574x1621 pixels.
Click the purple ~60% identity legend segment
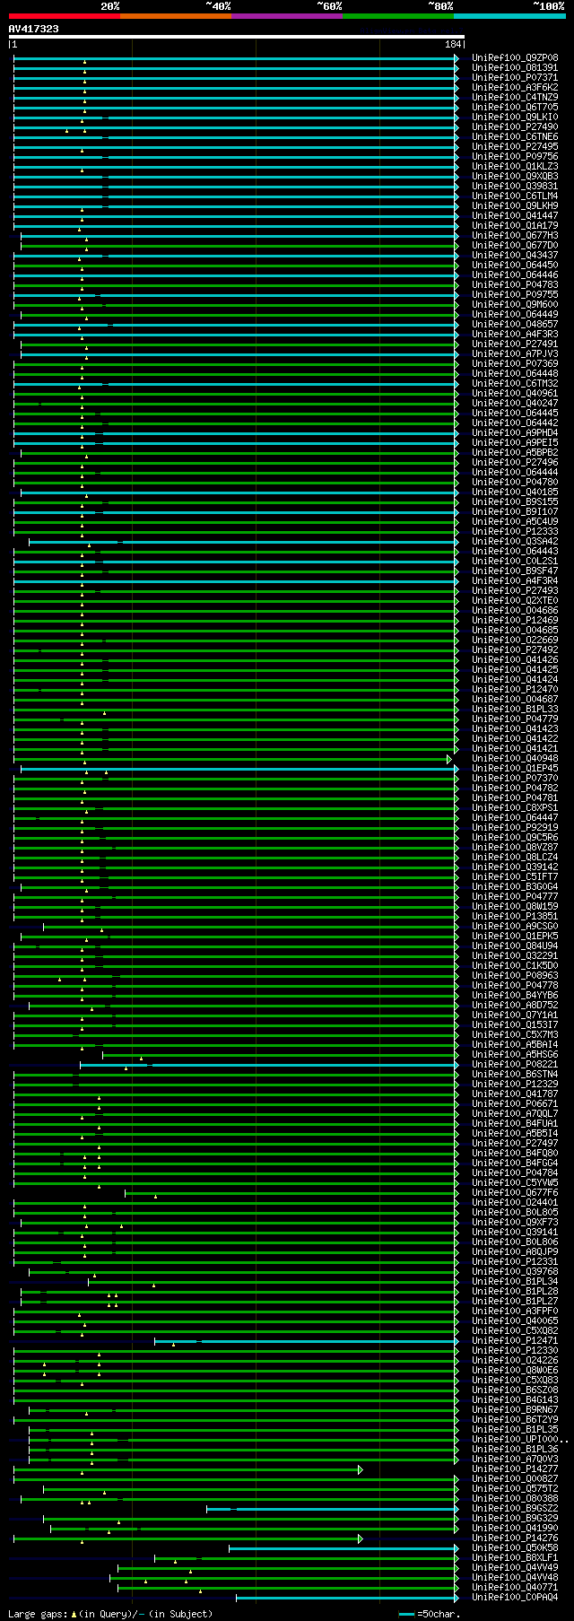[x=286, y=16]
